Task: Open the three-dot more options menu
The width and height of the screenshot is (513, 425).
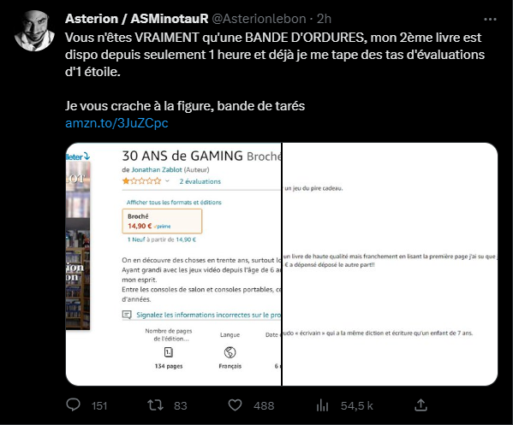Action: pyautogui.click(x=490, y=20)
